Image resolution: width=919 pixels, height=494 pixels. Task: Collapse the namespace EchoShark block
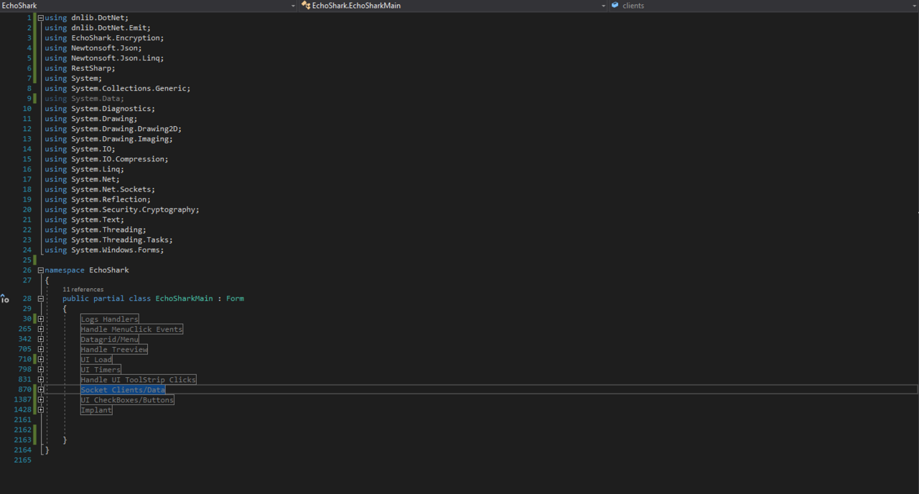point(40,270)
